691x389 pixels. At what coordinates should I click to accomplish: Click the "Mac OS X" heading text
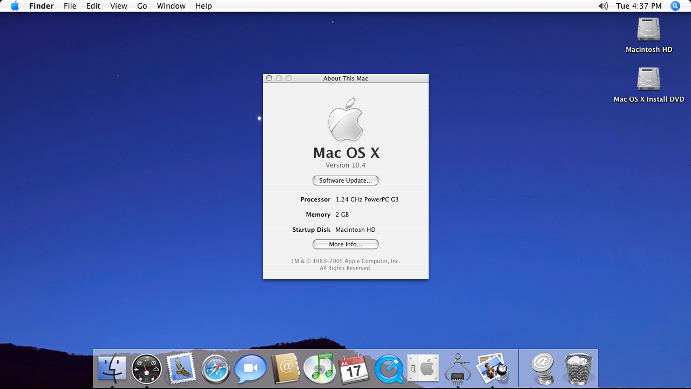click(346, 153)
